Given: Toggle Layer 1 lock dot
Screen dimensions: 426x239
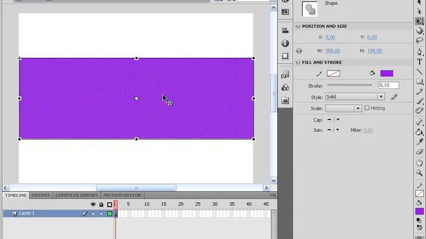Looking at the screenshot, I should pyautogui.click(x=101, y=214).
